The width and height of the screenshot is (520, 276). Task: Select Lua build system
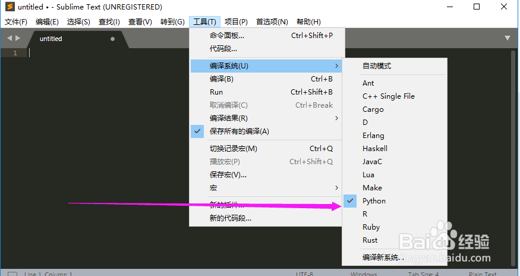click(x=395, y=175)
